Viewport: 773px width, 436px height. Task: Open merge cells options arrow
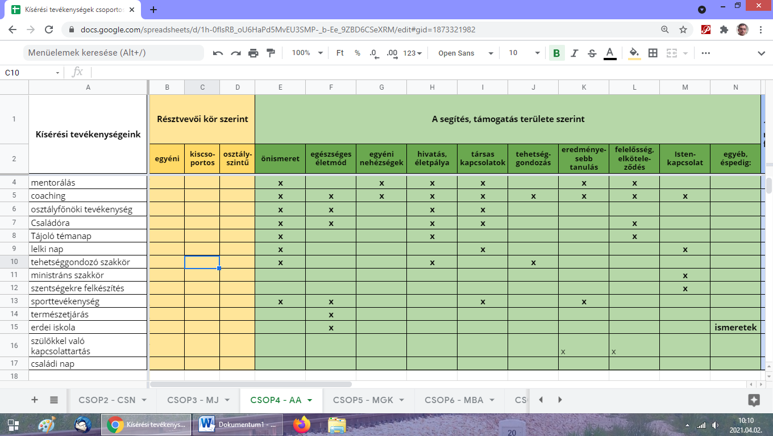click(x=685, y=53)
